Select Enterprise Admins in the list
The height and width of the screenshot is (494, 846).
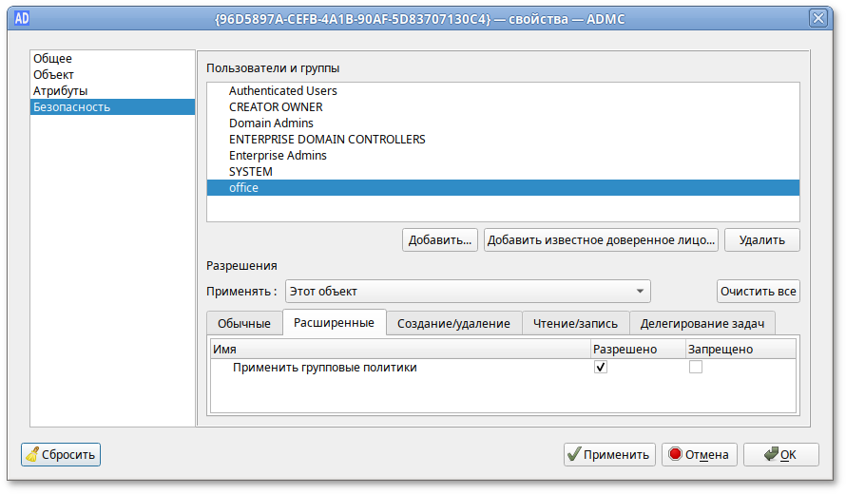[503, 155]
